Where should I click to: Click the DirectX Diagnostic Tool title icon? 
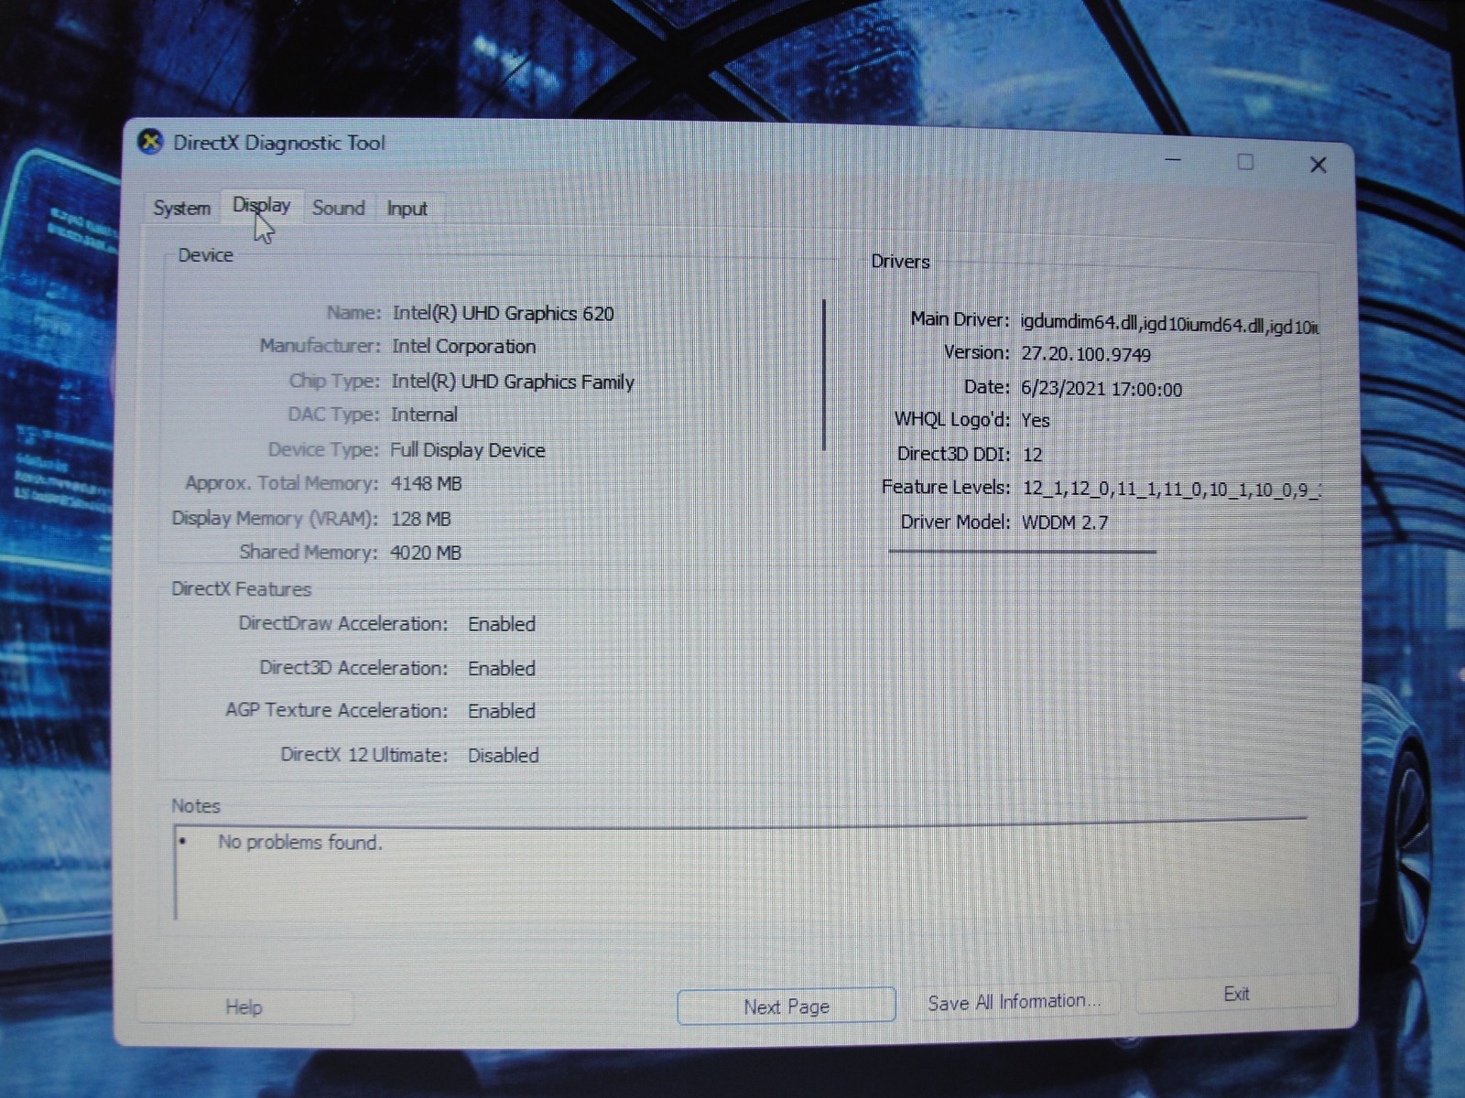coord(150,142)
